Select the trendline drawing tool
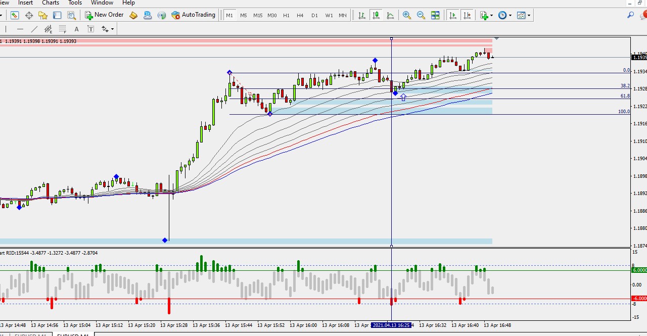 point(34,29)
